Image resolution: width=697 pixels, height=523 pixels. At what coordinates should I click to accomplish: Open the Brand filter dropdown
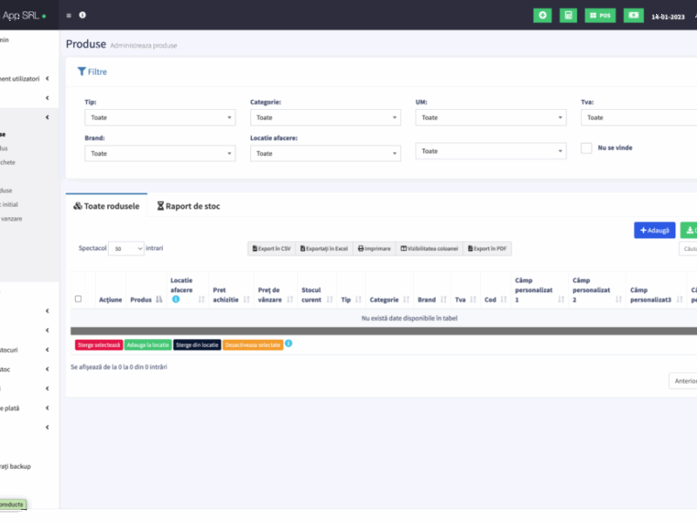click(x=159, y=153)
